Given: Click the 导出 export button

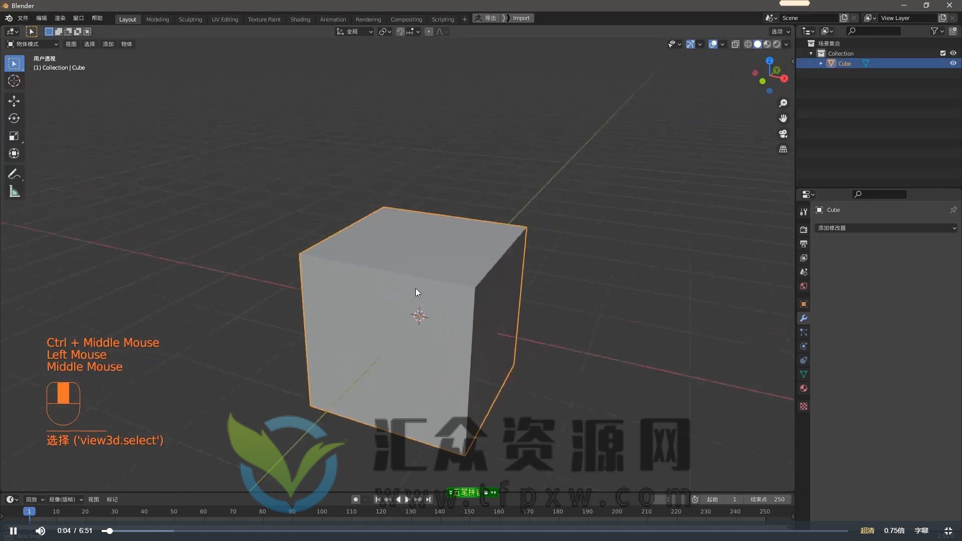Looking at the screenshot, I should 486,18.
